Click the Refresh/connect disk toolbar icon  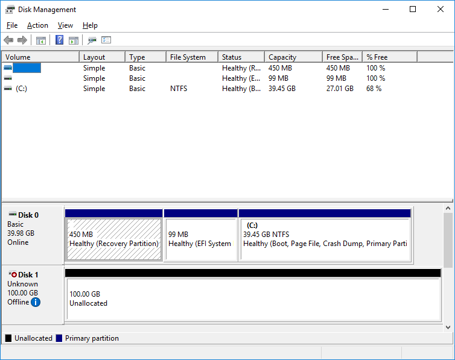tap(92, 40)
